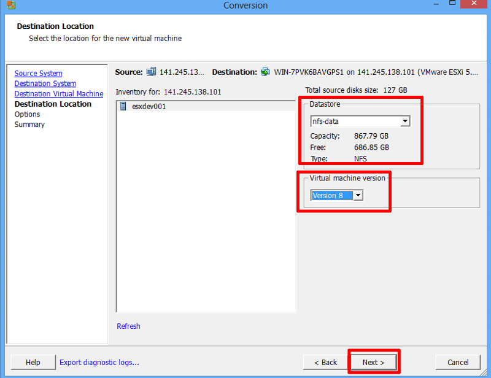Click the current Destination Location step label
Screen dimensions: 491x378
[x=53, y=104]
